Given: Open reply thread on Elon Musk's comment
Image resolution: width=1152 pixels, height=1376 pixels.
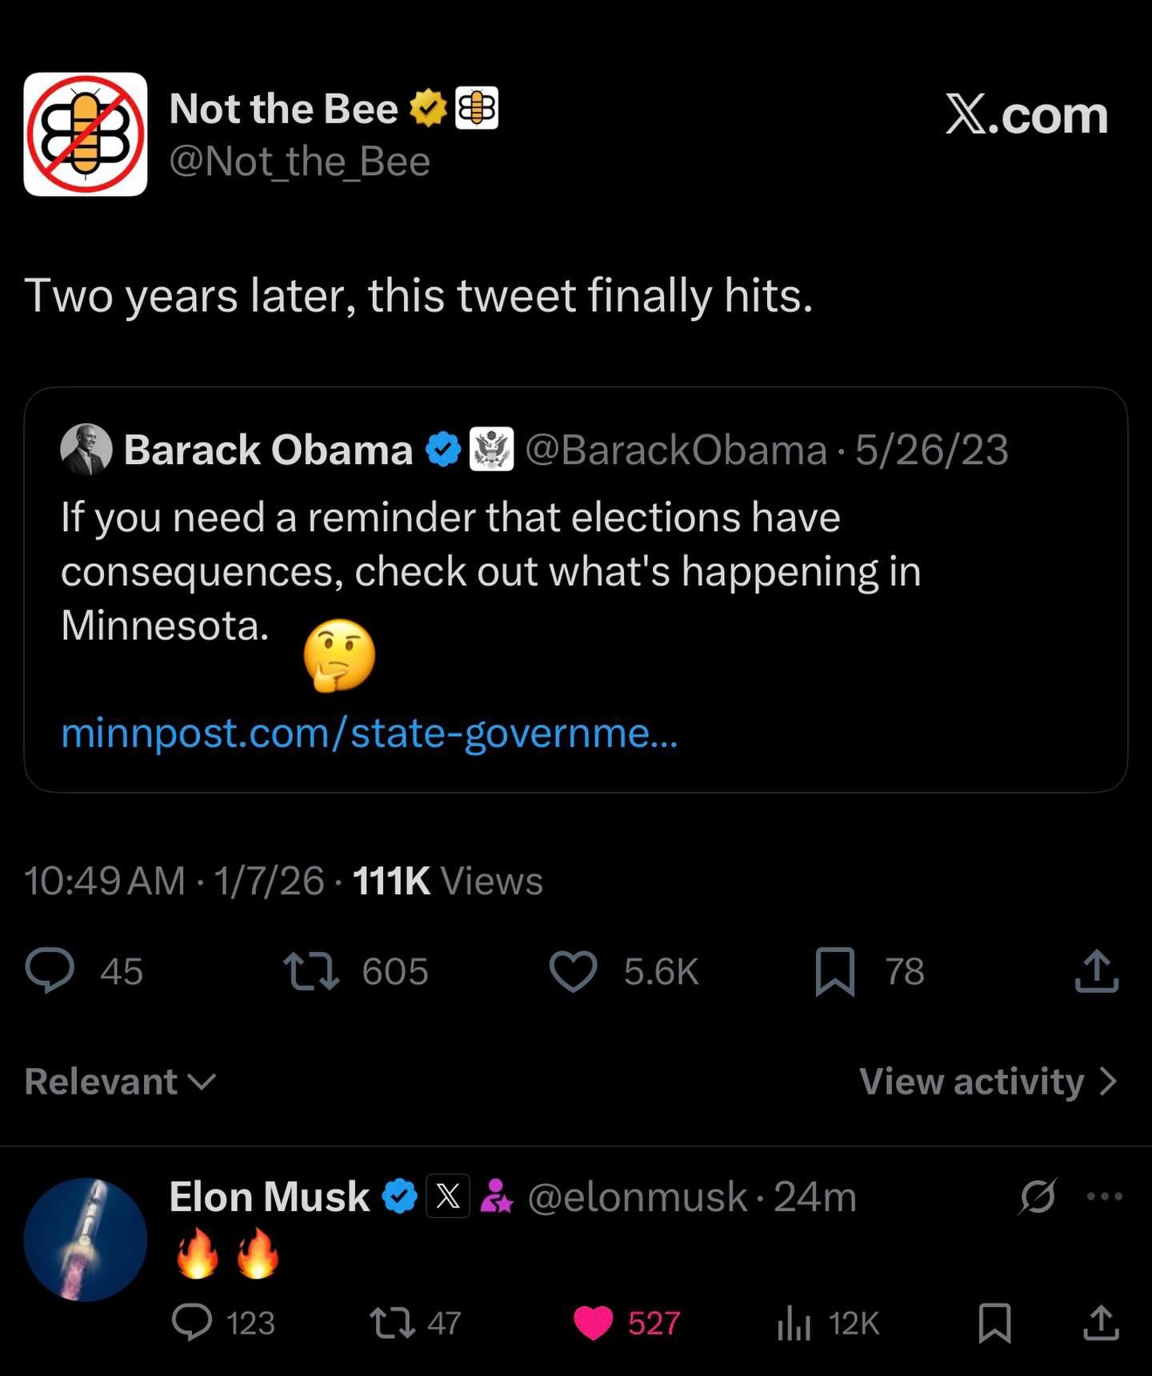Looking at the screenshot, I should pyautogui.click(x=192, y=1322).
